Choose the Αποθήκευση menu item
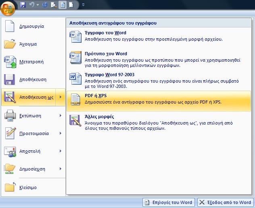255x208 pixels. point(33,79)
